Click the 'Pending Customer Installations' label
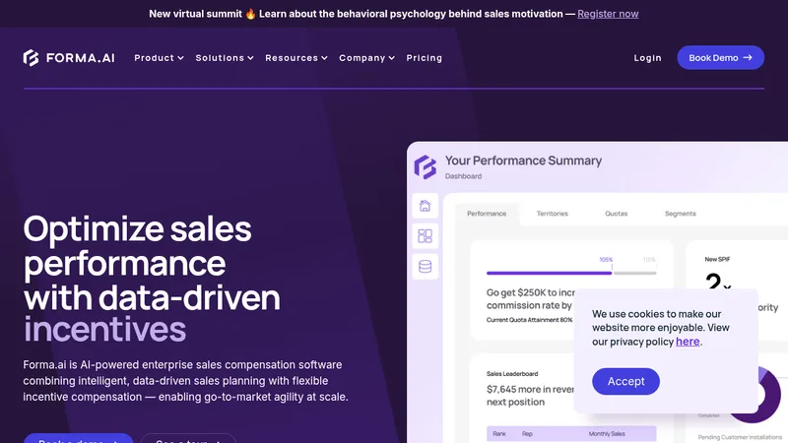The image size is (788, 443). (740, 437)
